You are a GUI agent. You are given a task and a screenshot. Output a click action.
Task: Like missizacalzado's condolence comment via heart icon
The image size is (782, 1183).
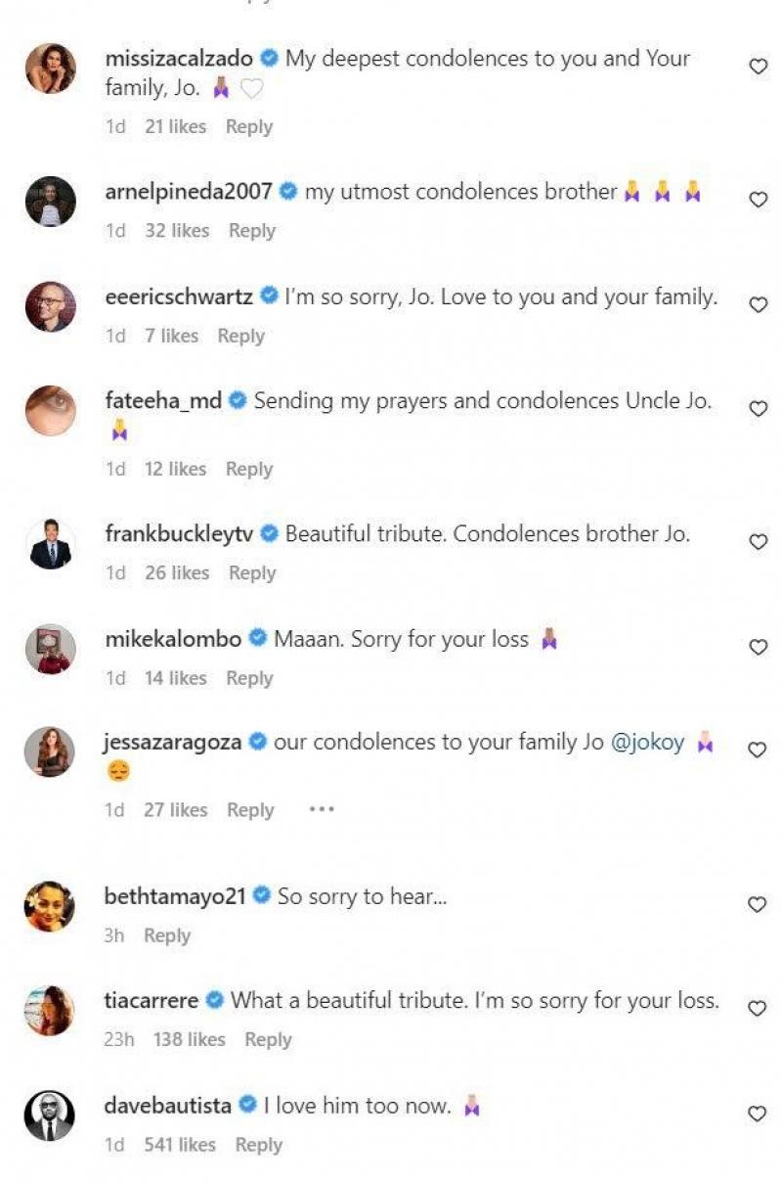coord(758,65)
